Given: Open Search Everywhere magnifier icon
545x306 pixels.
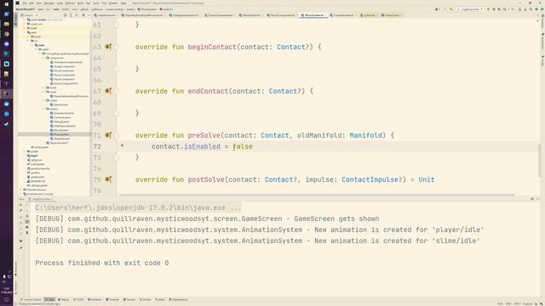Looking at the screenshot, I should pos(531,9).
